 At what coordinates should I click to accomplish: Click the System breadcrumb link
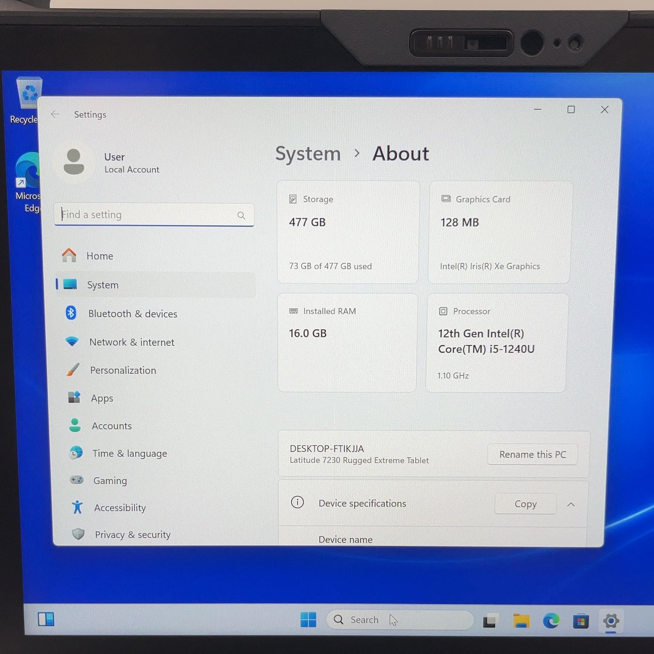click(308, 153)
